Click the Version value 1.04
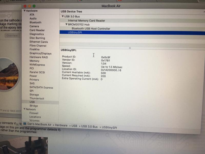Viewport: 205px width, 154px height. tap(104, 64)
